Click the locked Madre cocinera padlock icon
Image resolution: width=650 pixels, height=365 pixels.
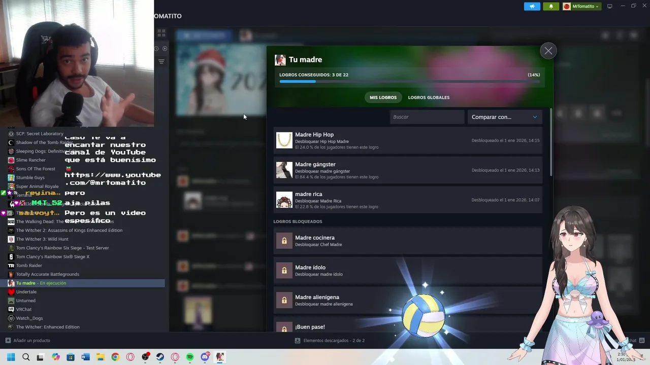click(284, 241)
